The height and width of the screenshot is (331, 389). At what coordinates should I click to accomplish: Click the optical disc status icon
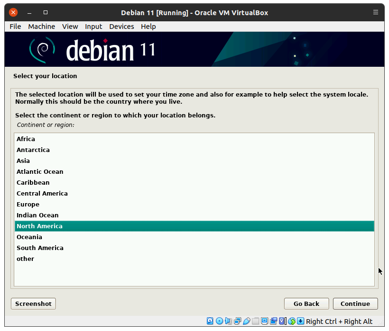[219, 321]
